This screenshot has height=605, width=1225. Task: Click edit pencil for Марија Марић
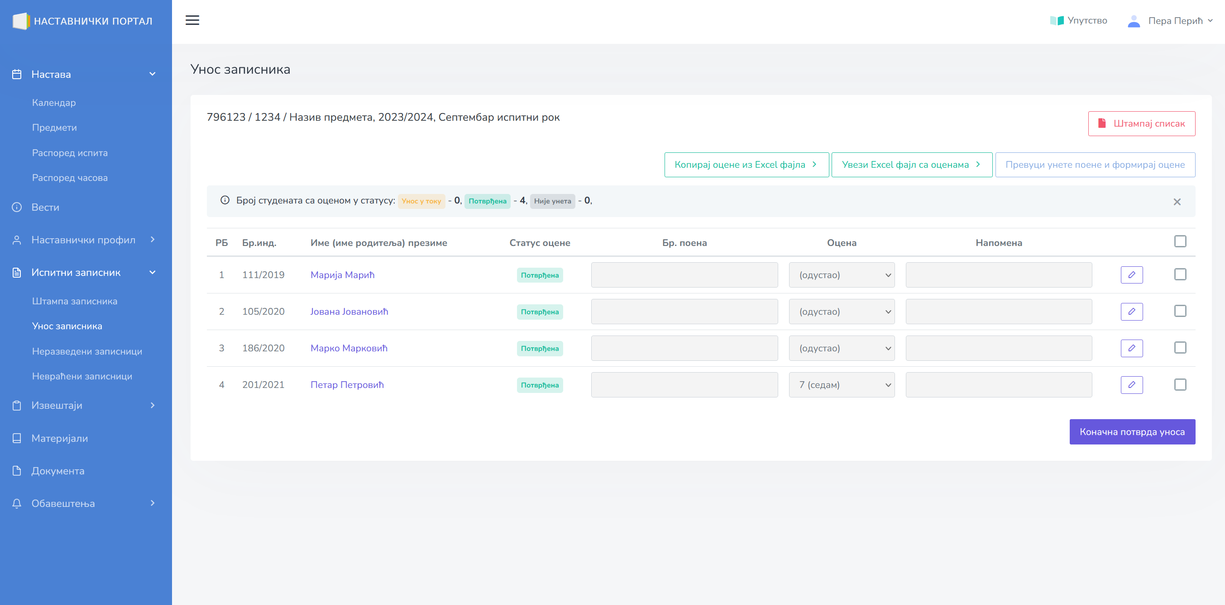click(1131, 275)
